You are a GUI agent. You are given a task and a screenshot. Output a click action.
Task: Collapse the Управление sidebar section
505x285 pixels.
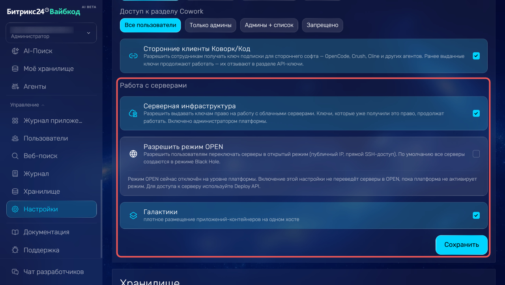(x=27, y=105)
